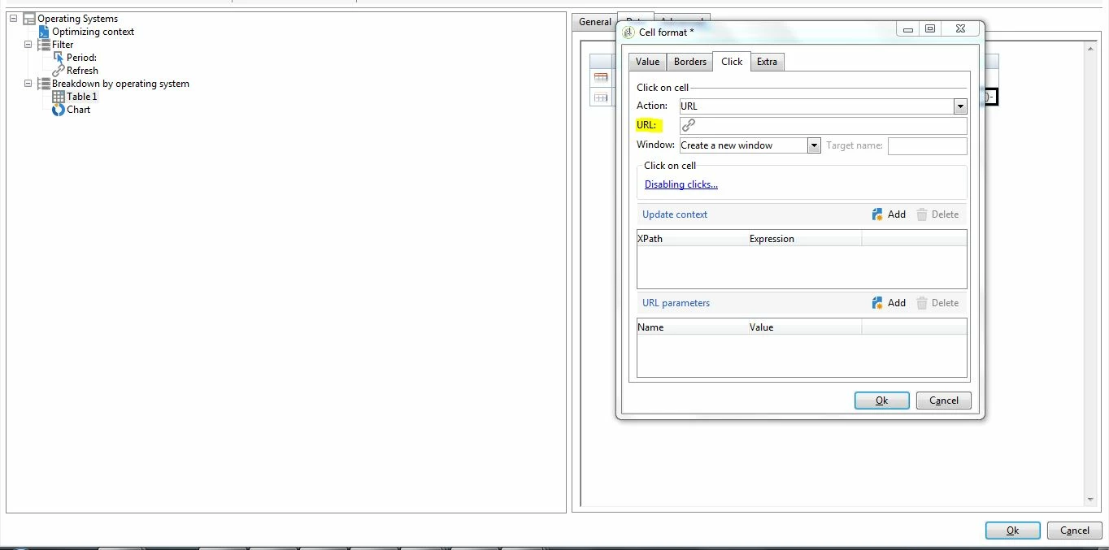Click into the URL input field
1109x550 pixels.
pyautogui.click(x=823, y=125)
